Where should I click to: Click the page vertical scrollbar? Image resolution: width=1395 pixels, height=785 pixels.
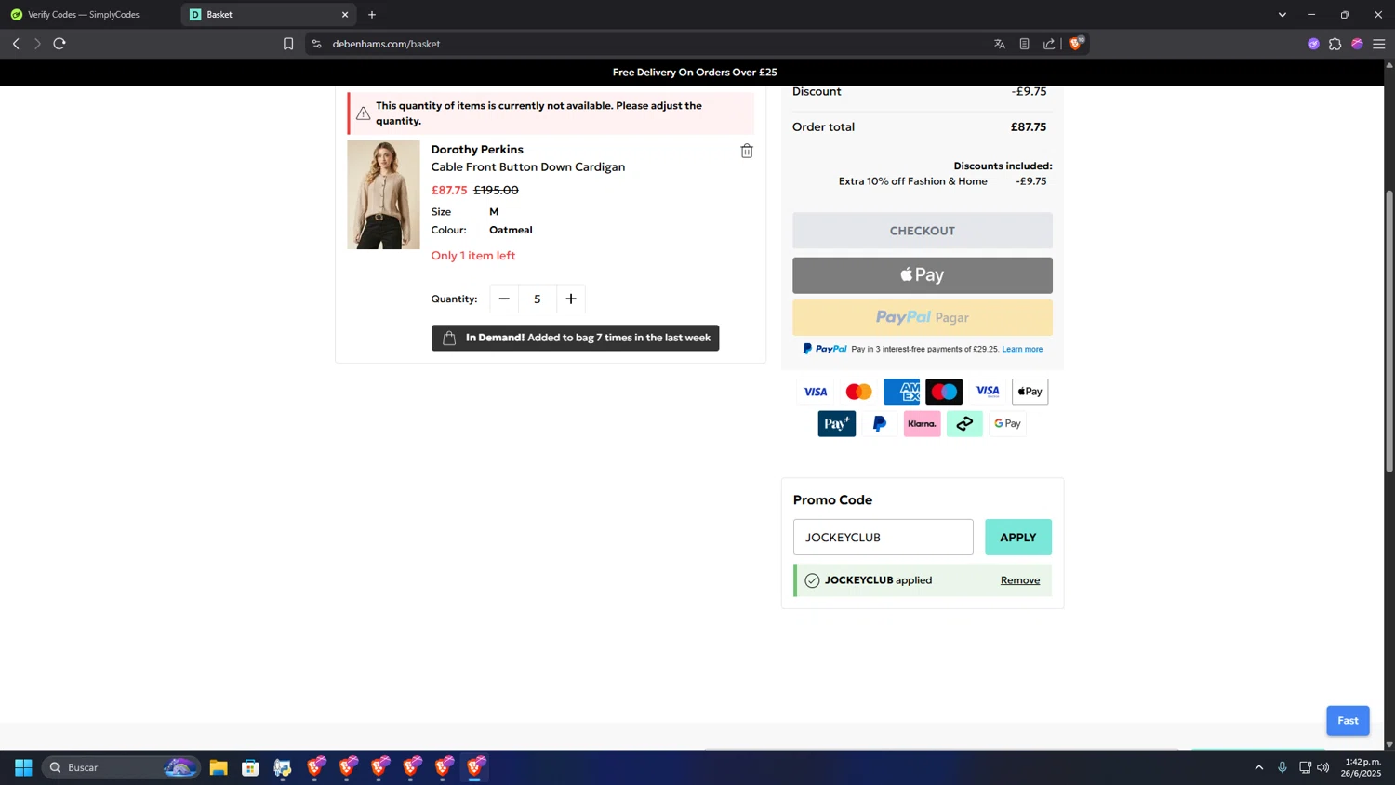coord(1389,331)
